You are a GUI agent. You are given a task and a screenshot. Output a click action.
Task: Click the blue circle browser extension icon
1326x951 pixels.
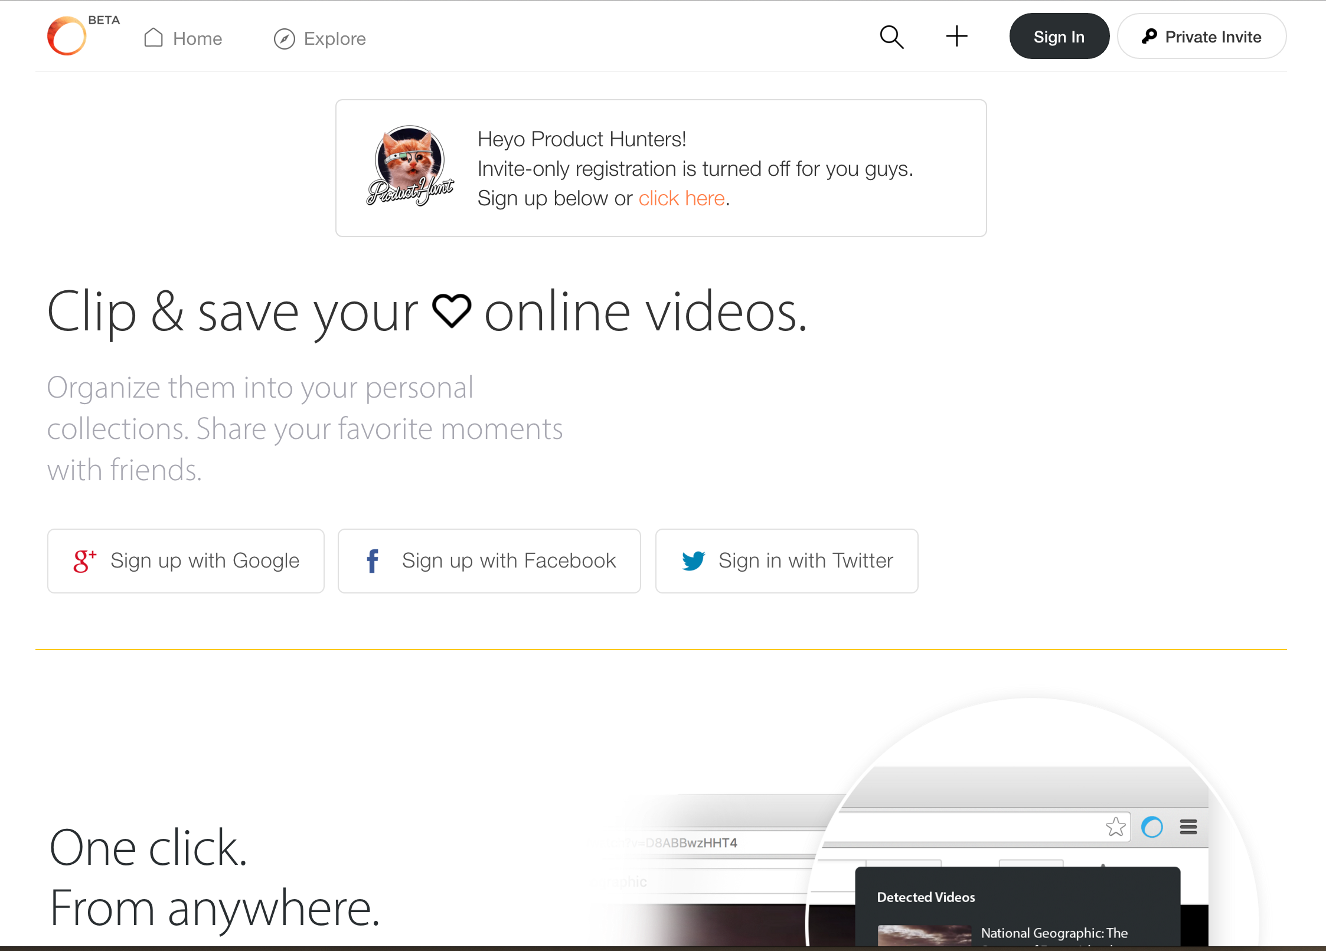[1152, 827]
